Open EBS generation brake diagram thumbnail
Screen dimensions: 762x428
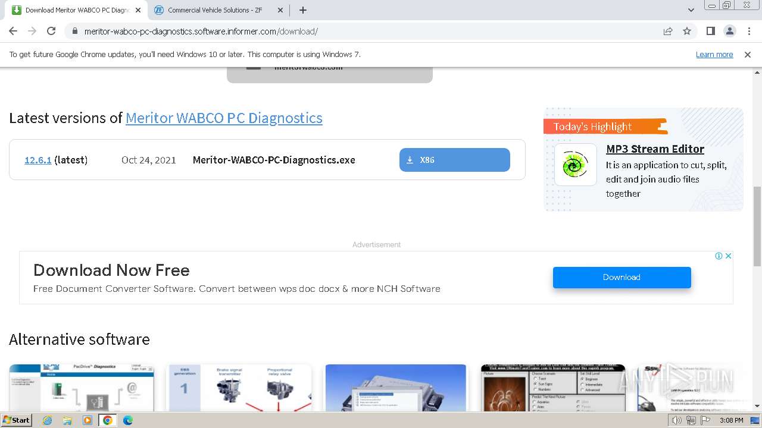click(239, 388)
